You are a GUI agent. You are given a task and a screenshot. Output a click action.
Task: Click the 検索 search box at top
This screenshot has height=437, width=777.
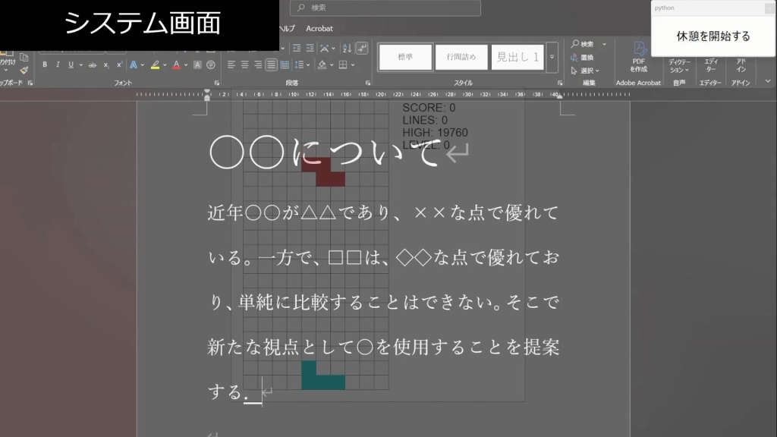[x=383, y=8]
